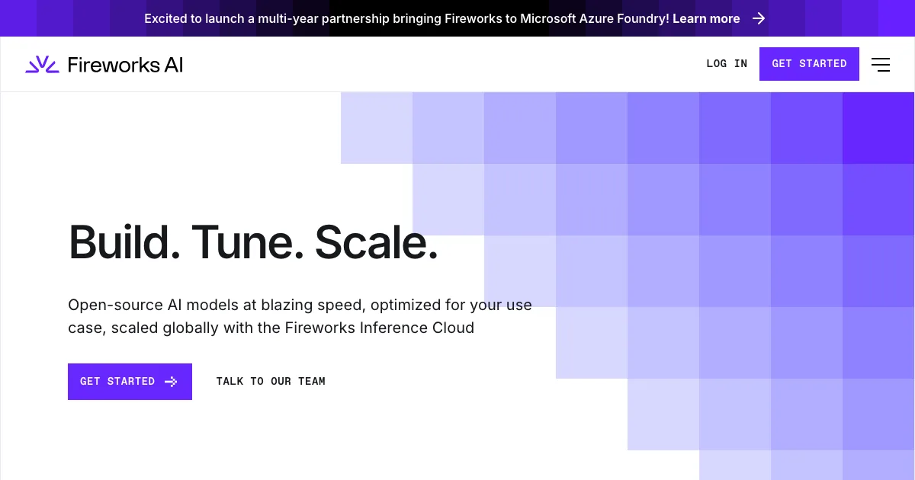Screen dimensions: 915x480
Task: Click the Fireworks AI wordmark text
Action: pos(125,65)
